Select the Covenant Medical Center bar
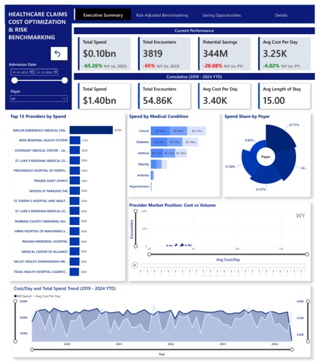The width and height of the screenshot is (317, 363). tap(75, 150)
